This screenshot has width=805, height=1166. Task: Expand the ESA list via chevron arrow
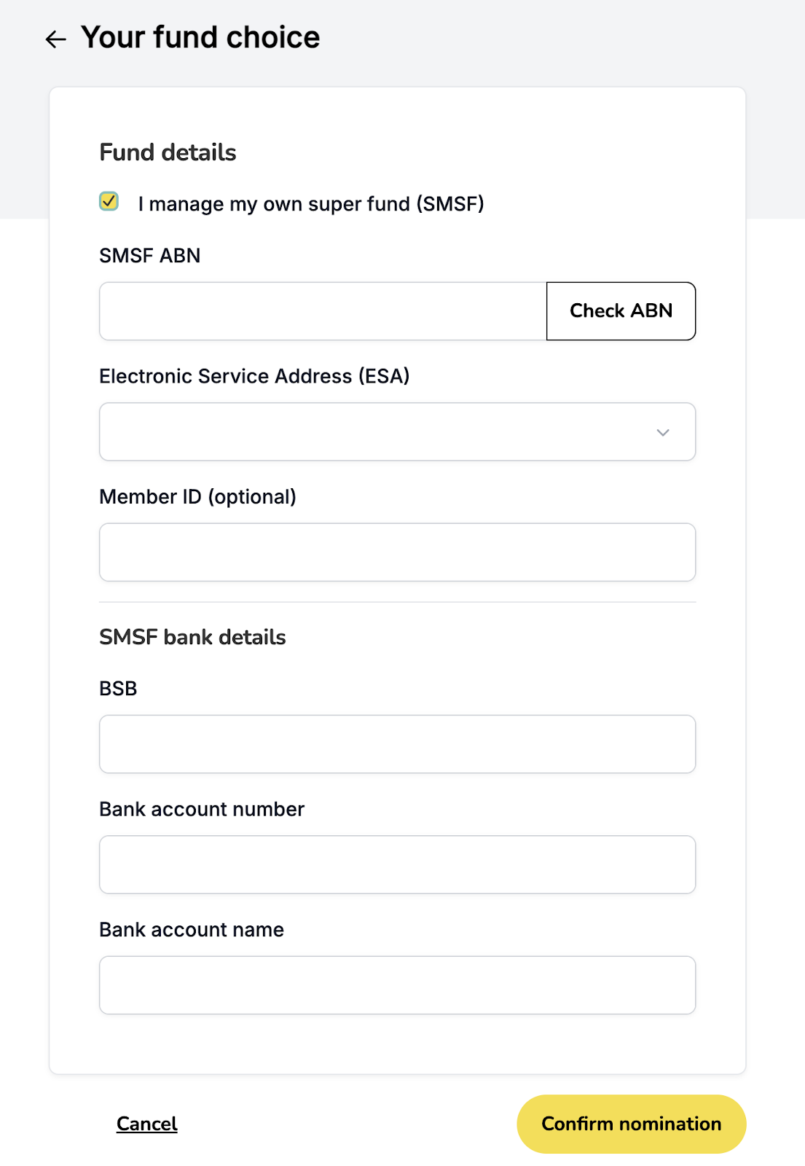(663, 432)
